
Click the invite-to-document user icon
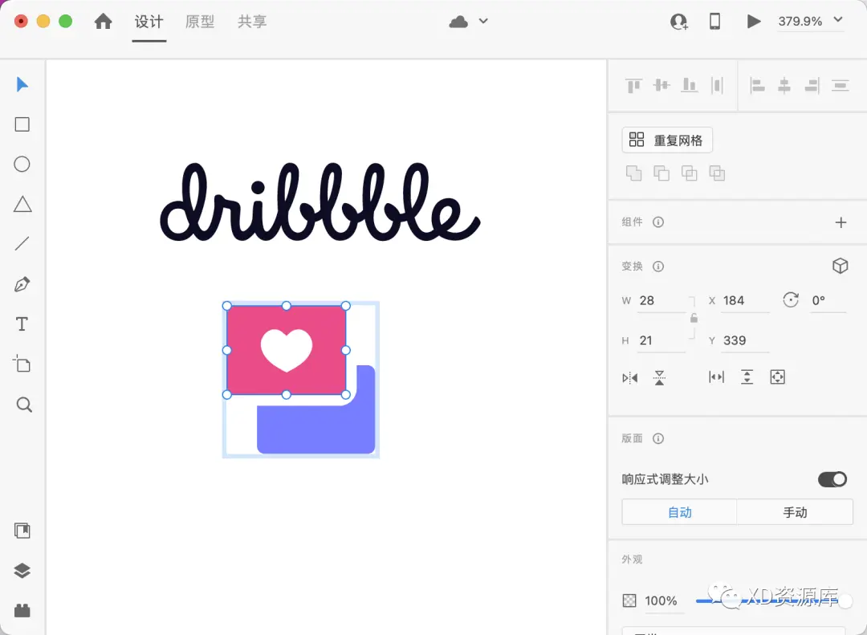tap(679, 22)
